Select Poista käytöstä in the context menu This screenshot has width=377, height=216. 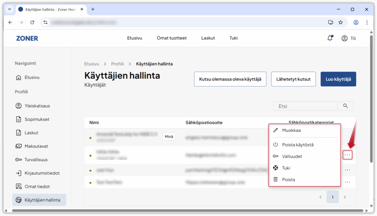click(x=297, y=145)
